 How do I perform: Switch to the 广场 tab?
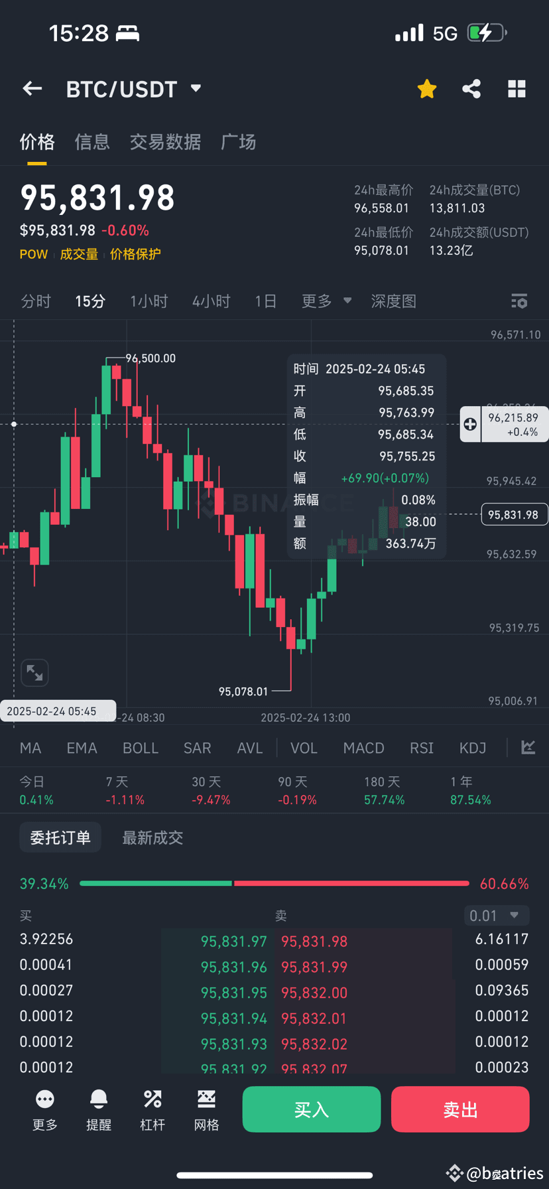[x=238, y=141]
